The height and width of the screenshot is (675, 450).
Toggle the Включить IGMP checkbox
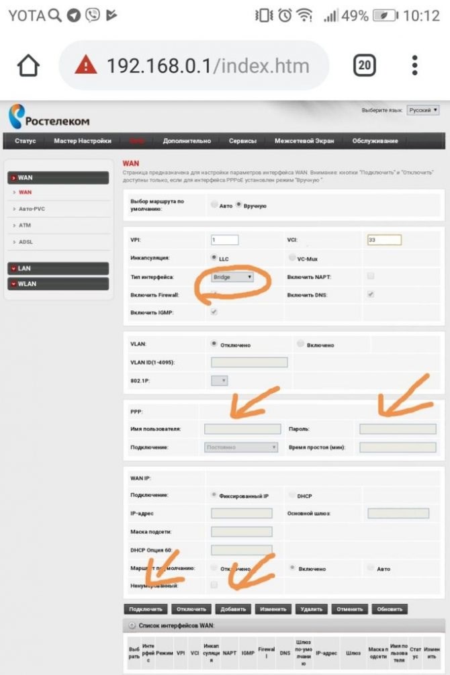click(214, 312)
